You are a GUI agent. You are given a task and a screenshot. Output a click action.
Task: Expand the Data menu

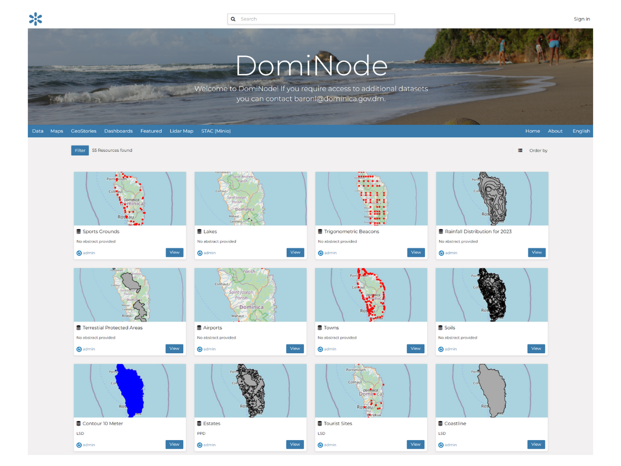(38, 131)
